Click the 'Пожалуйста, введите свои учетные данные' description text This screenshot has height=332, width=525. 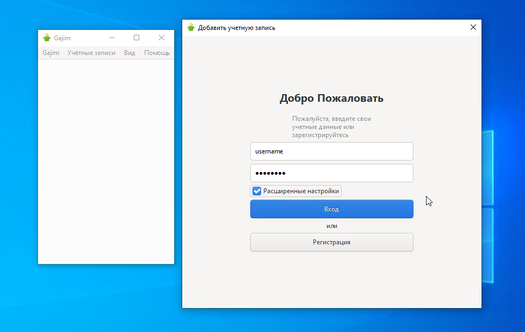click(331, 127)
